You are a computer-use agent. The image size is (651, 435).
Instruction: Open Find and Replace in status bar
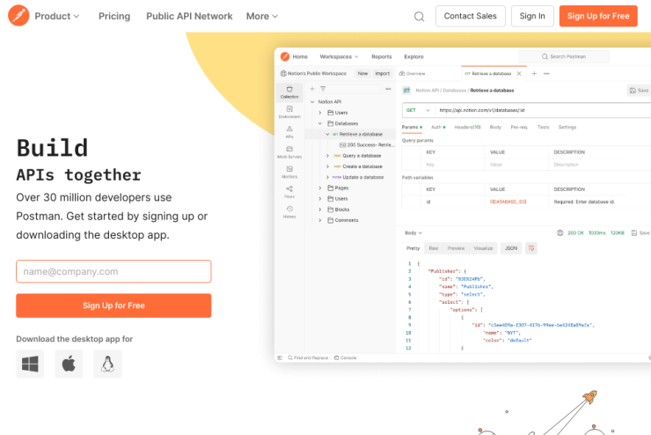308,358
